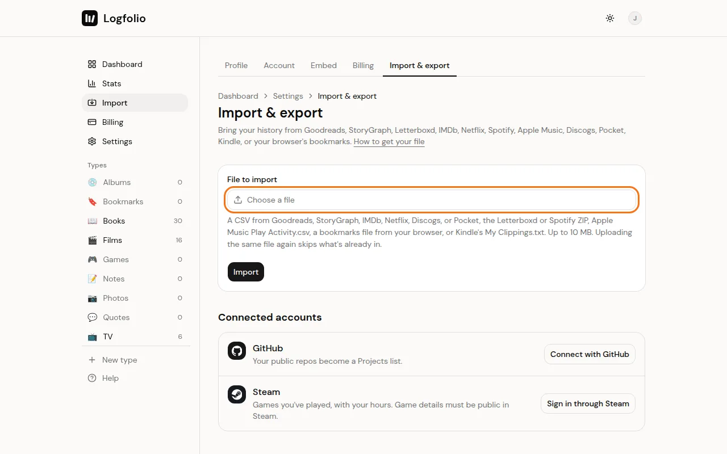Viewport: 727px width, 454px height.
Task: Open Stats in the sidebar
Action: (x=135, y=83)
